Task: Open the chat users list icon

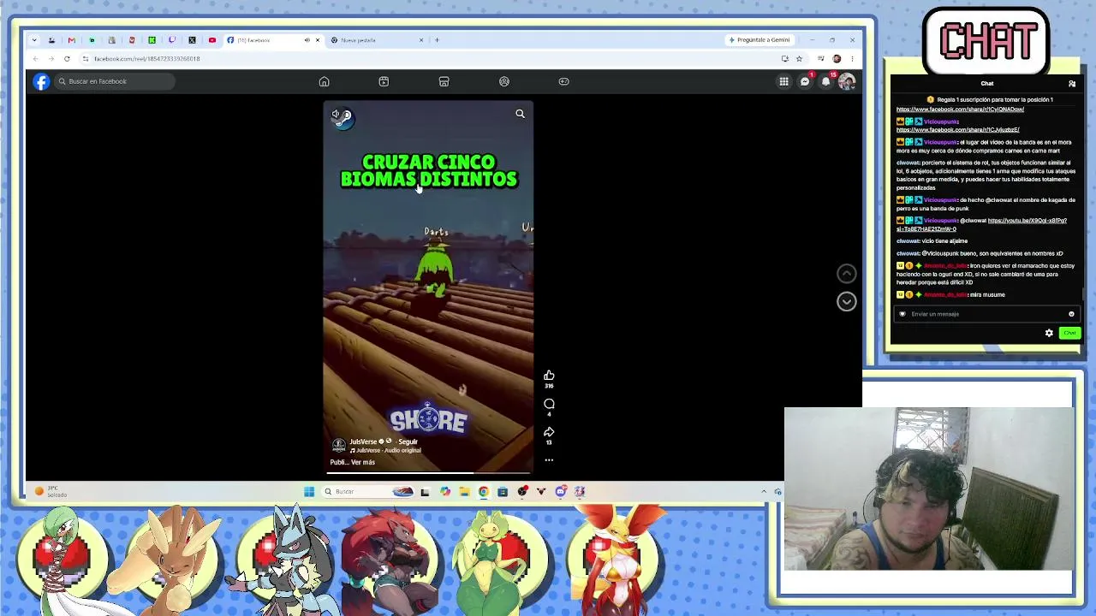Action: tap(1072, 84)
